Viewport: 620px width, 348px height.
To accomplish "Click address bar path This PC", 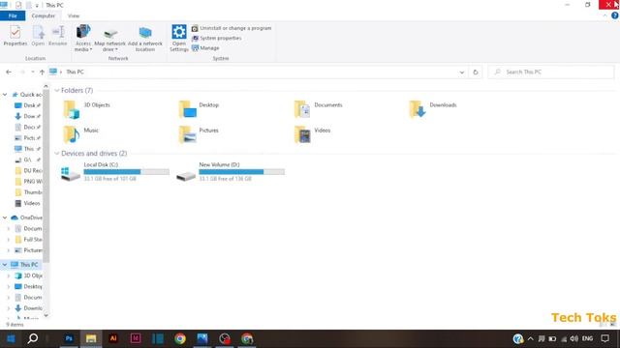I will (x=75, y=72).
